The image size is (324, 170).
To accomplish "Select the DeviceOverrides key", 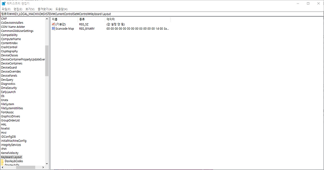I will (x=11, y=71).
